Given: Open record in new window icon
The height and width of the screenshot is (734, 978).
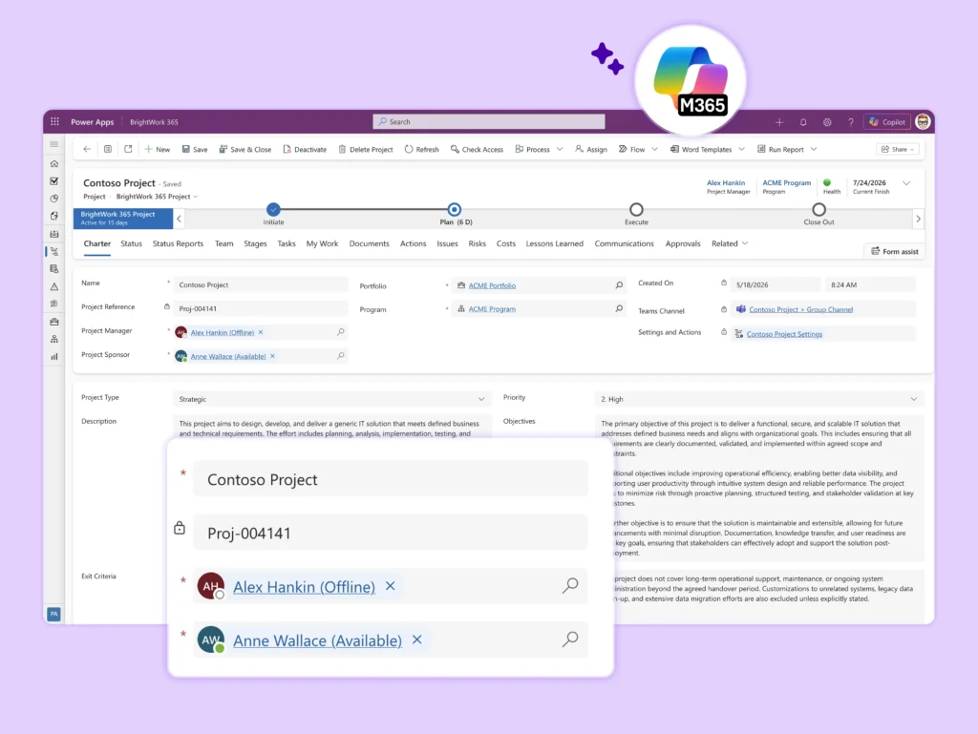Looking at the screenshot, I should pyautogui.click(x=128, y=150).
